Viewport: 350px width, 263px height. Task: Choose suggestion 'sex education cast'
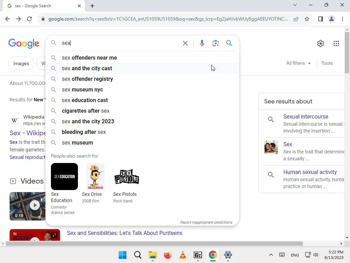142,100
